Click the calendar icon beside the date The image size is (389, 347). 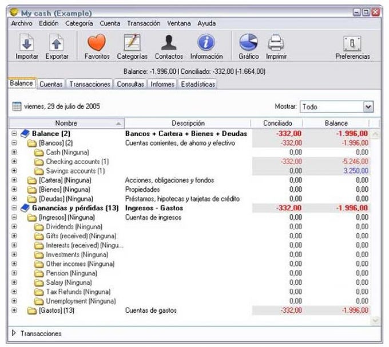point(17,106)
